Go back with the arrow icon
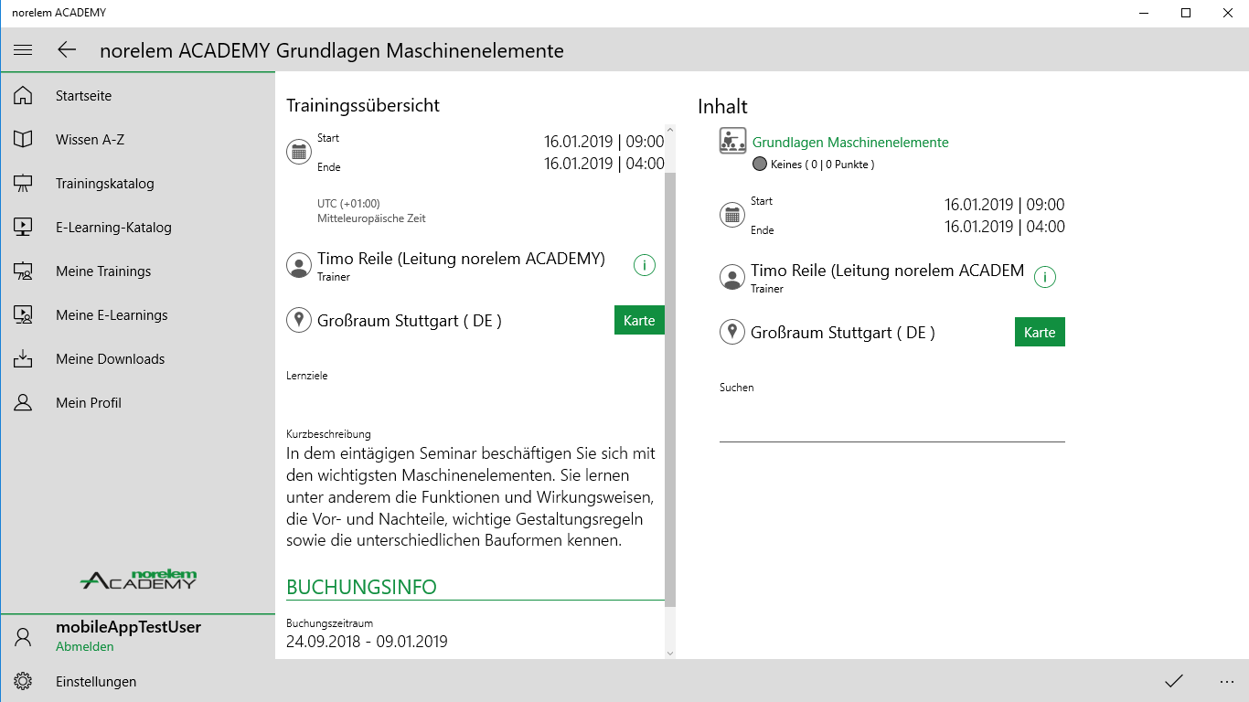The width and height of the screenshot is (1249, 702). tap(67, 50)
